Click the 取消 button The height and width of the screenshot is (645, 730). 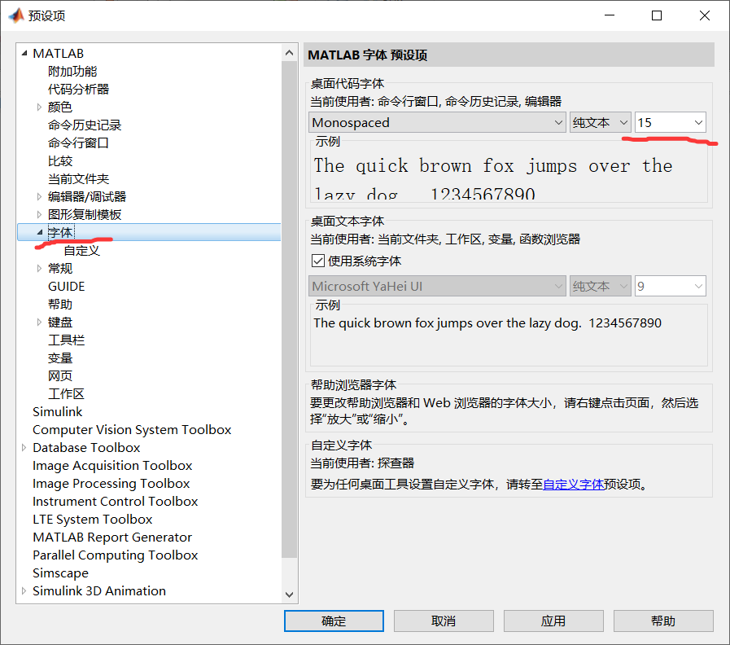(444, 621)
